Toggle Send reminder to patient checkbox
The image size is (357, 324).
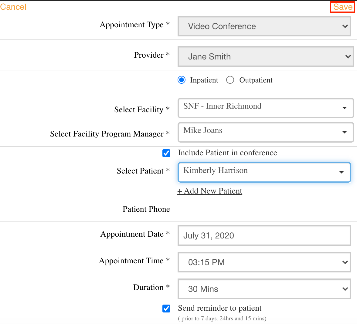(166, 309)
